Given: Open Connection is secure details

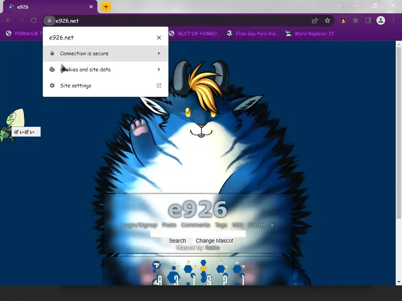Looking at the screenshot, I should pos(106,53).
